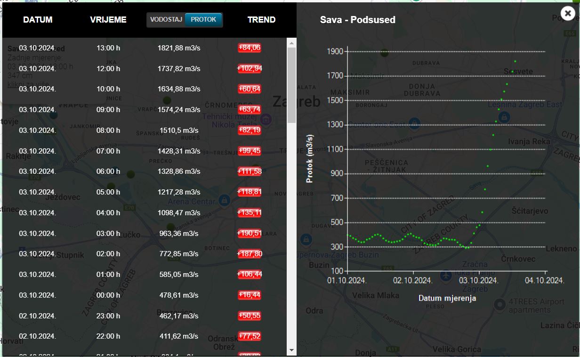580x357 pixels.
Task: Click the DATUM column header
Action: tap(38, 20)
